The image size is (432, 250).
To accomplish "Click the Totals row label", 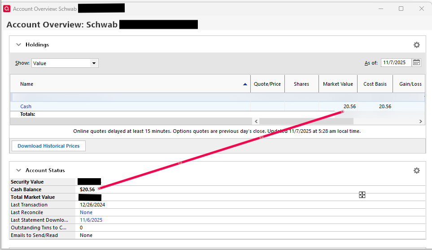I will (x=27, y=114).
